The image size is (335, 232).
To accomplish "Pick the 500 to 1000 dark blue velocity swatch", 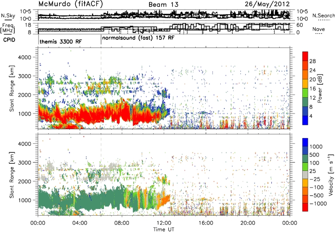I will pyautogui.click(x=305, y=151).
